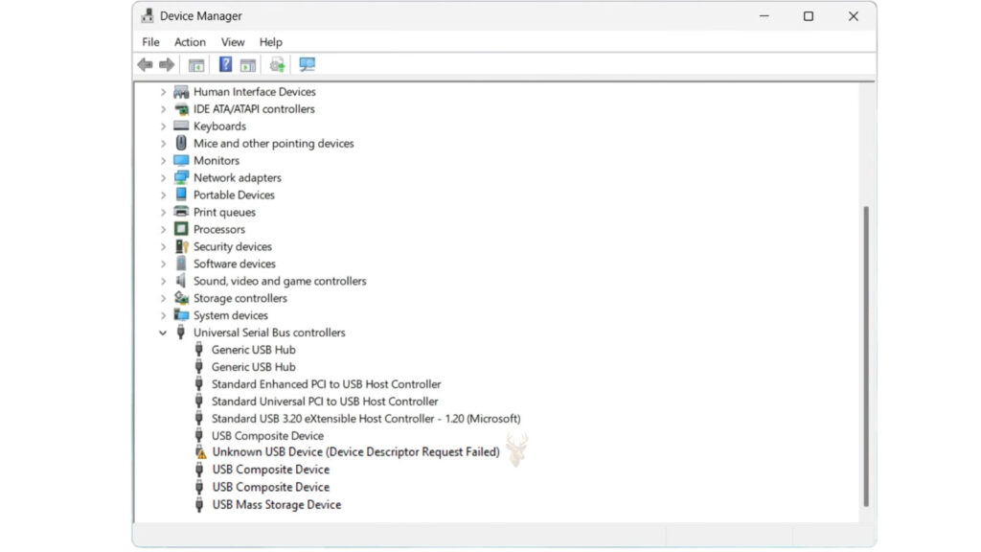Click the vertical scrollbar thumb
The image size is (981, 552).
[866, 356]
